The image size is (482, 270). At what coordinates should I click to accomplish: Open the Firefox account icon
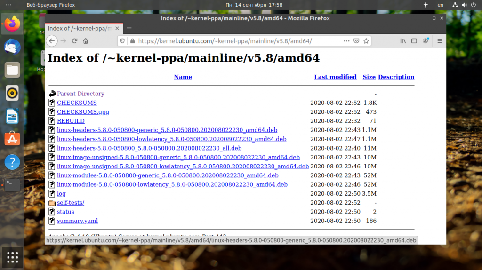tap(426, 41)
